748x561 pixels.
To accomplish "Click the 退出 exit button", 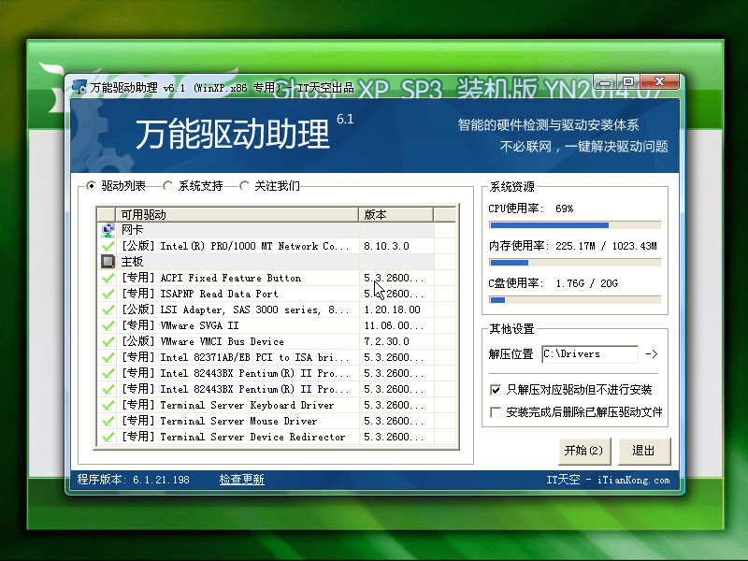I will [644, 451].
